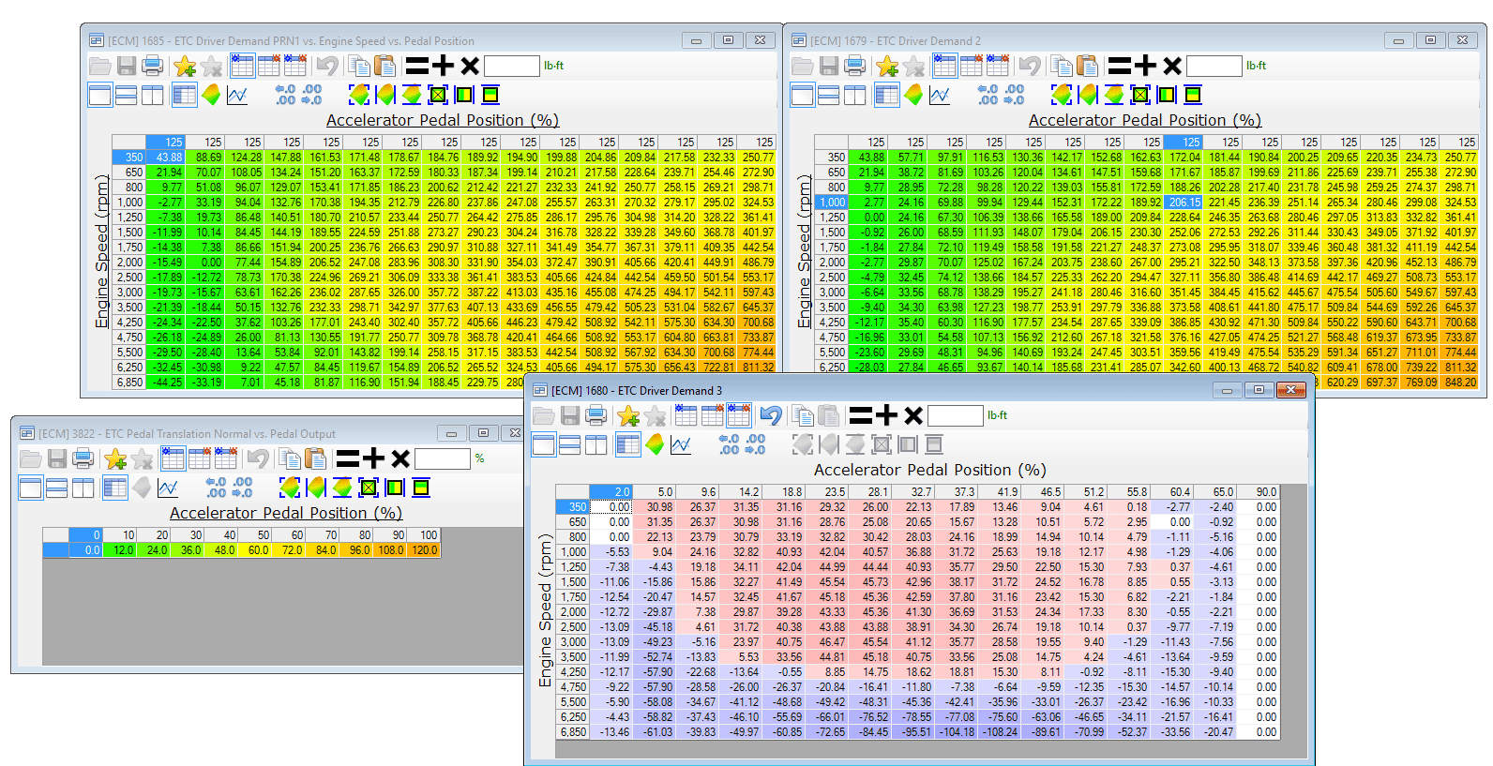Open the 2D line graph view in ETC Driver Demand 3
This screenshot has width=1493, height=766.
(x=681, y=444)
